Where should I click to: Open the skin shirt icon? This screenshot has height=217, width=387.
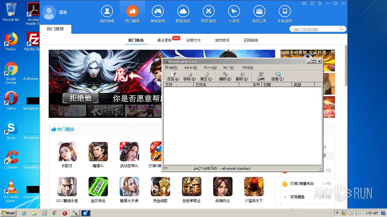click(x=312, y=4)
